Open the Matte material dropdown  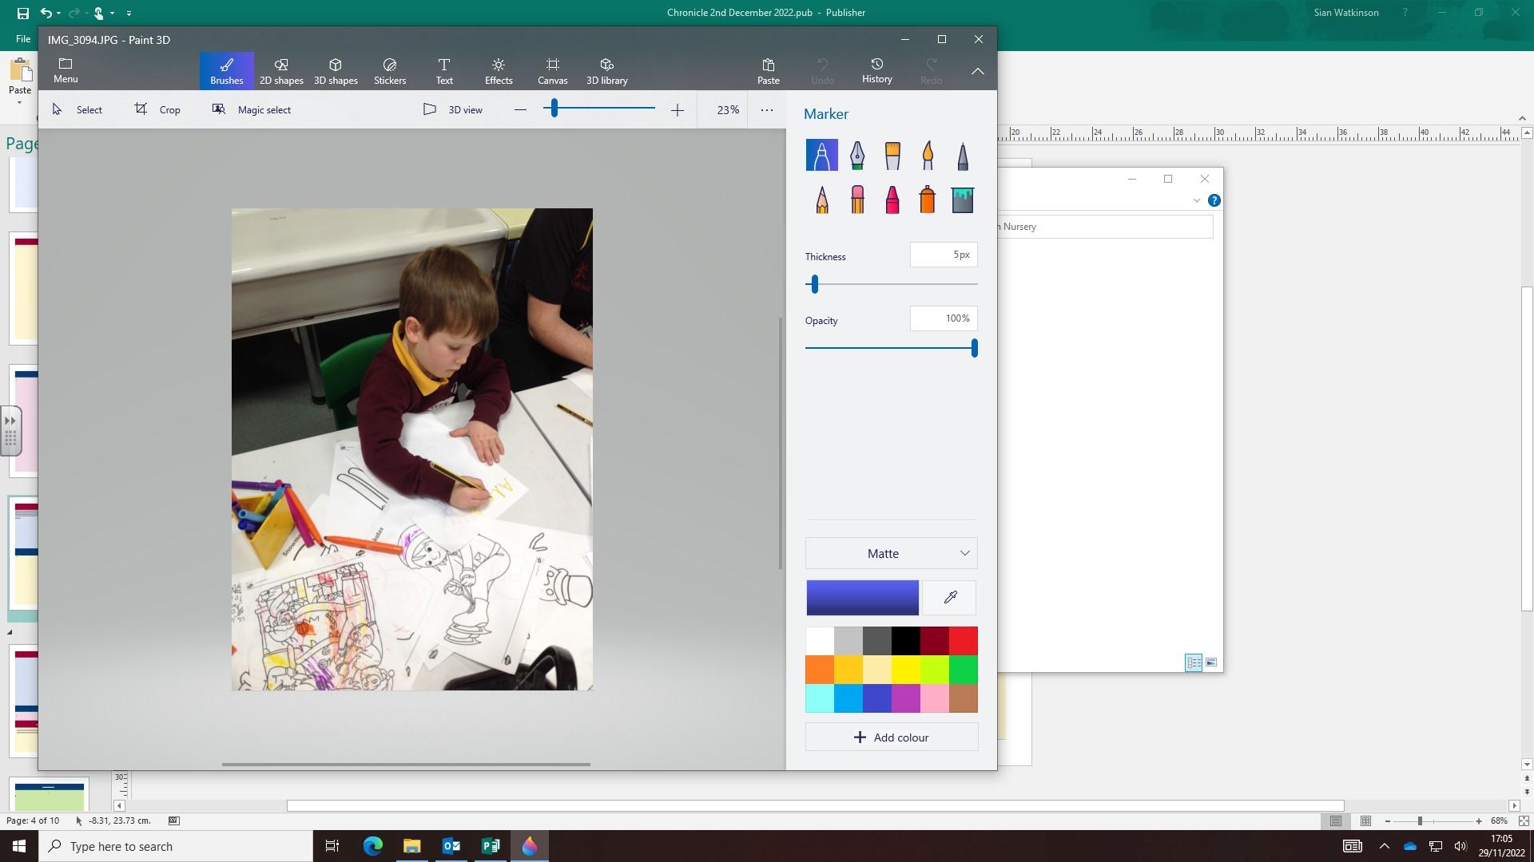(891, 554)
